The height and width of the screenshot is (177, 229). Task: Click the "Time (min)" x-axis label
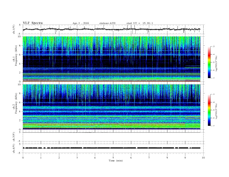point(116,161)
